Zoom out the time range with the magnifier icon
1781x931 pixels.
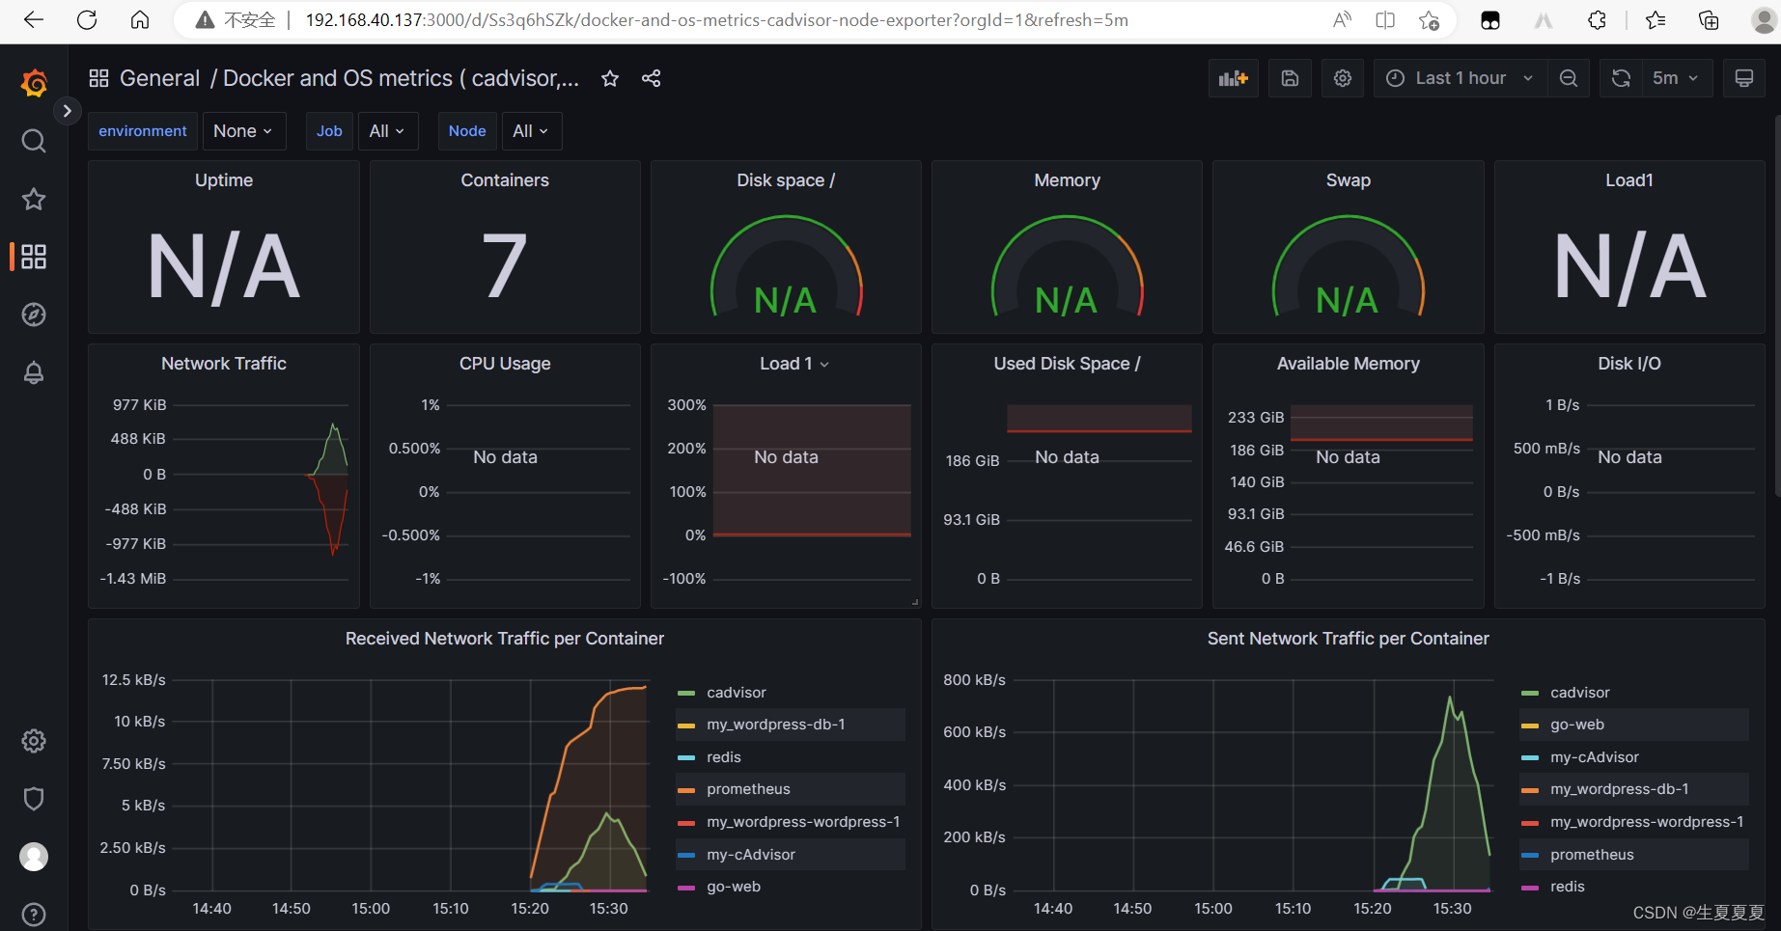1569,78
